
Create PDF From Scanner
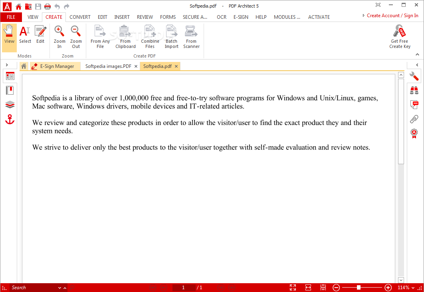191,37
